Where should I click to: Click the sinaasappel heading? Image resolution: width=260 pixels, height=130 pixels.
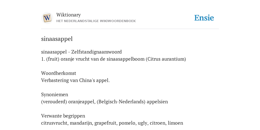[x=57, y=39]
